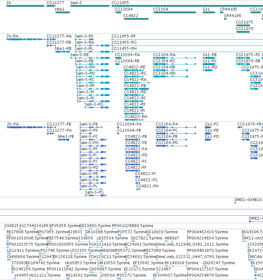The image size is (263, 280).
Task: Select the Zir gene feature bar
Action: tap(26, 6)
